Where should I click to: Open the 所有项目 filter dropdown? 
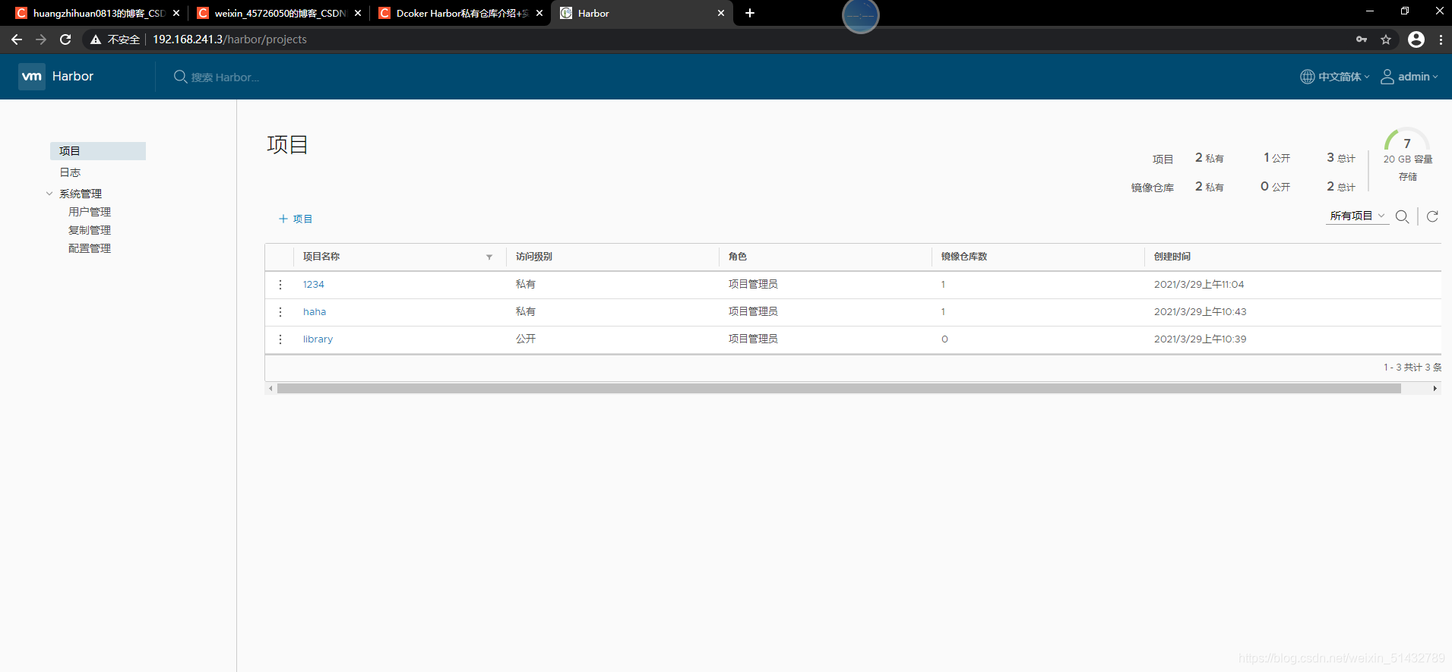click(x=1357, y=216)
